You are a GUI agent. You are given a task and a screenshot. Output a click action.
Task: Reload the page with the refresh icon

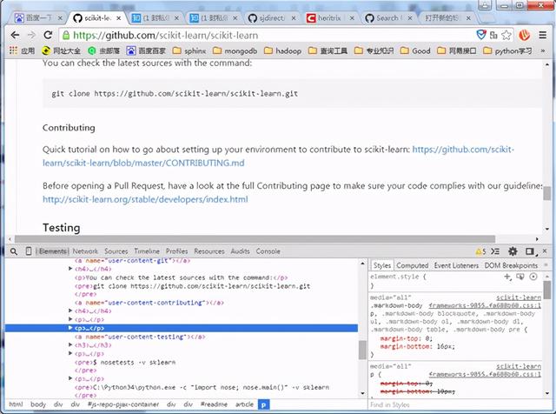coord(48,35)
